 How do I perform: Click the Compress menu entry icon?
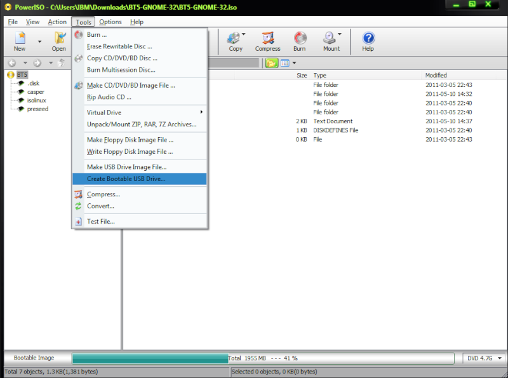pyautogui.click(x=78, y=194)
